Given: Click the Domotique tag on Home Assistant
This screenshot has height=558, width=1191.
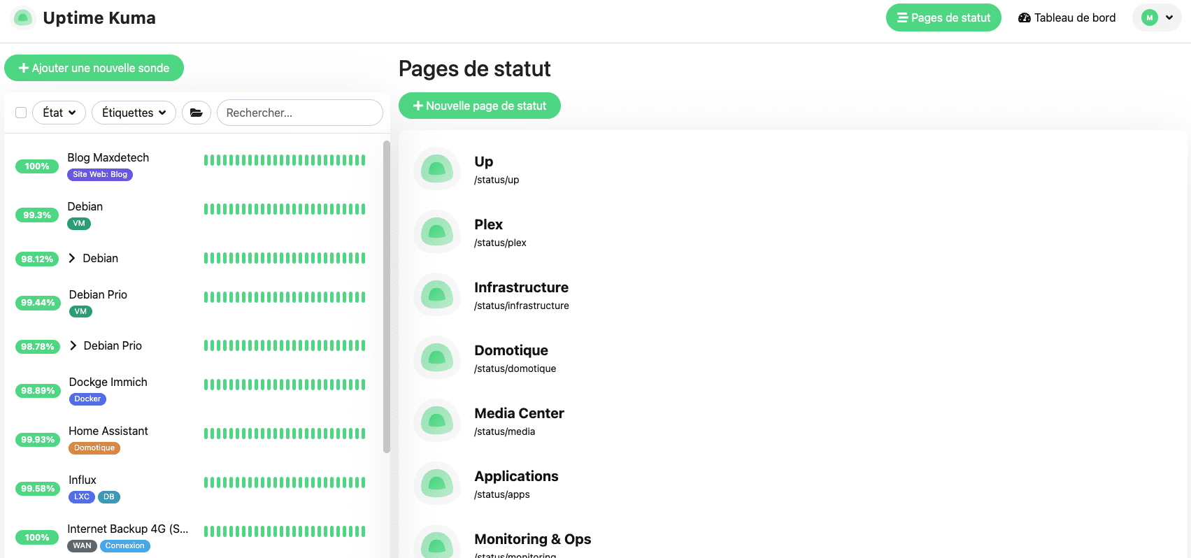Looking at the screenshot, I should click(x=94, y=448).
